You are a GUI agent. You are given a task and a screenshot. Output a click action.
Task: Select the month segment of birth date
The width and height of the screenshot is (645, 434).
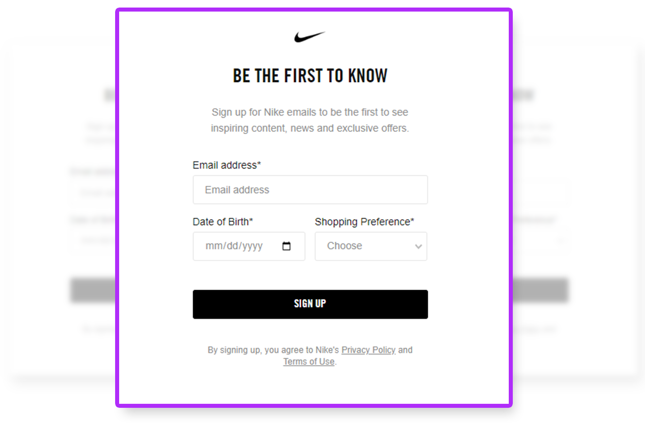coord(213,246)
